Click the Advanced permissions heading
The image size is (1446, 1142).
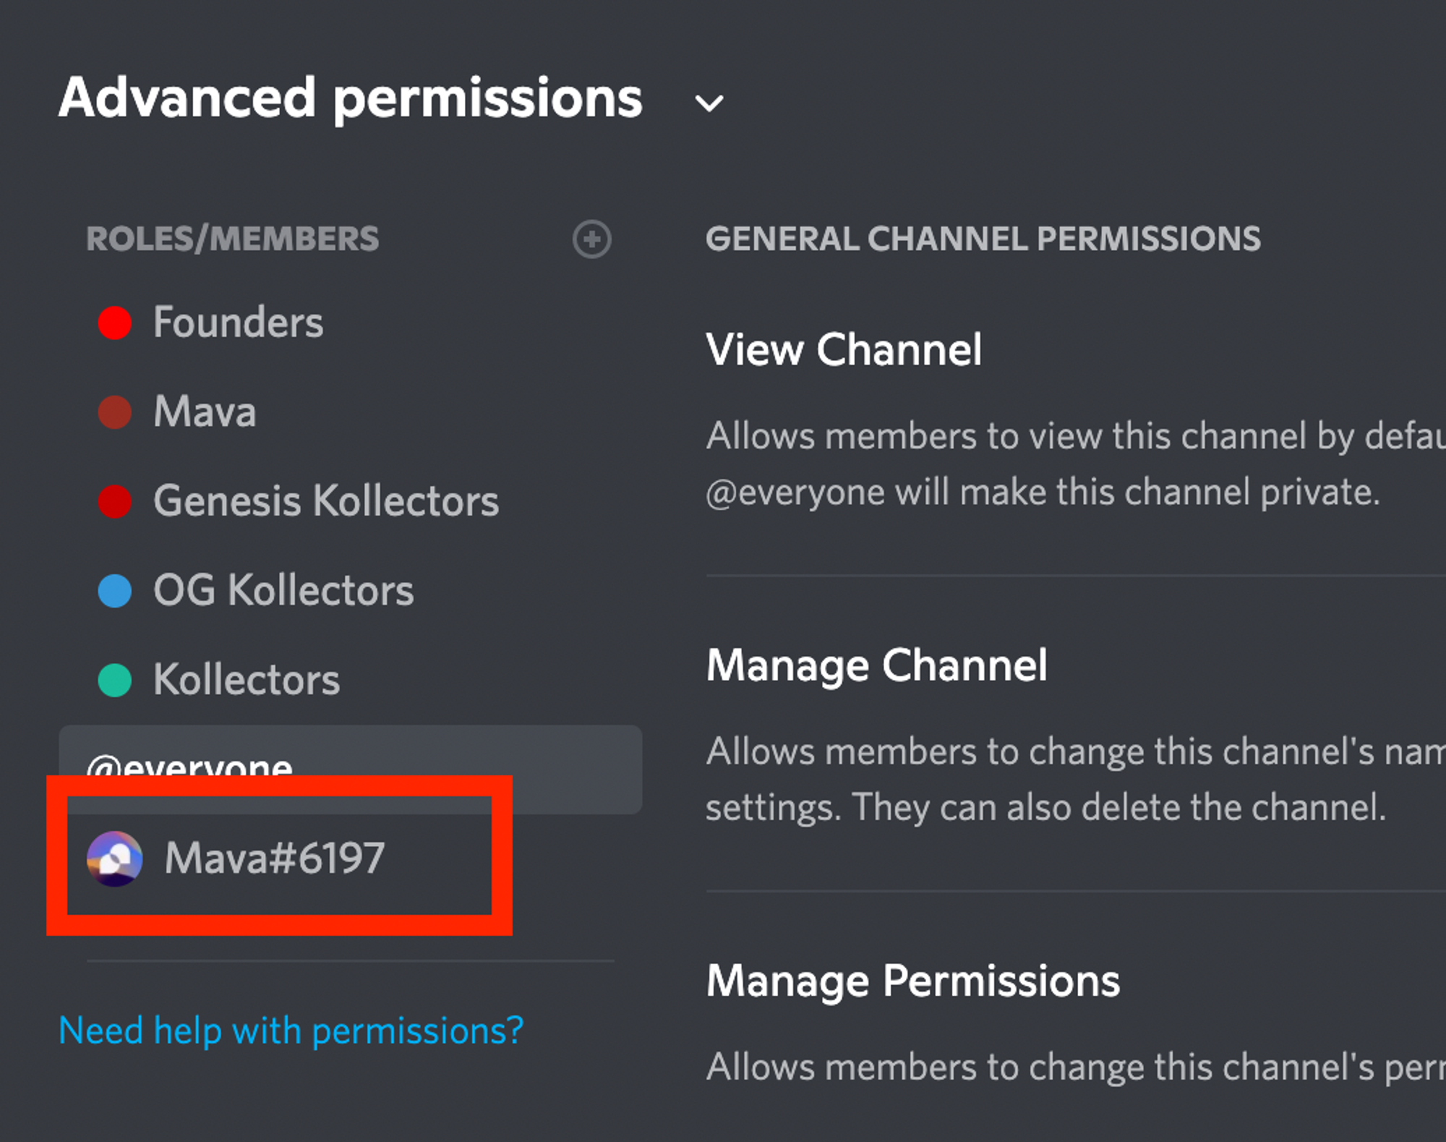(x=350, y=98)
